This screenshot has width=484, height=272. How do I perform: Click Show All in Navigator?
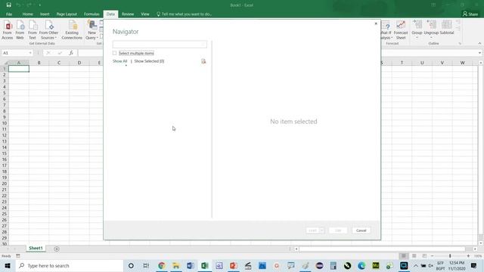(x=119, y=61)
